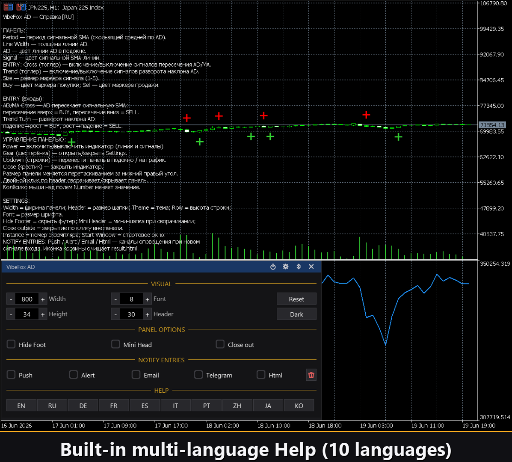Click the indicator scale value 350254.319
The width and height of the screenshot is (512, 462).
(x=495, y=264)
